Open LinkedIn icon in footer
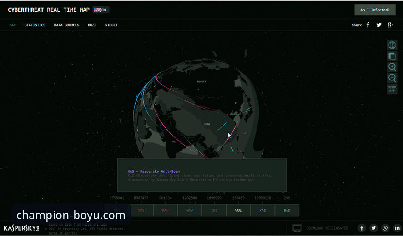 [x=397, y=228]
